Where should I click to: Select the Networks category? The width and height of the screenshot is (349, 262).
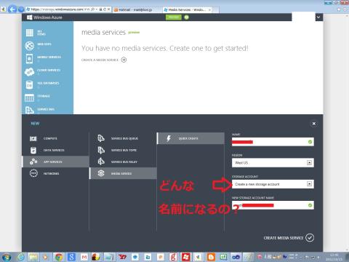pos(56,173)
